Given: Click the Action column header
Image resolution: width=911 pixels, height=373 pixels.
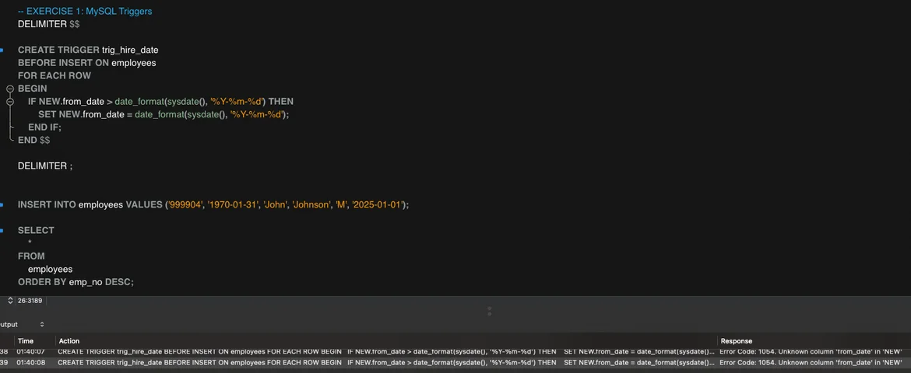Looking at the screenshot, I should 69,341.
